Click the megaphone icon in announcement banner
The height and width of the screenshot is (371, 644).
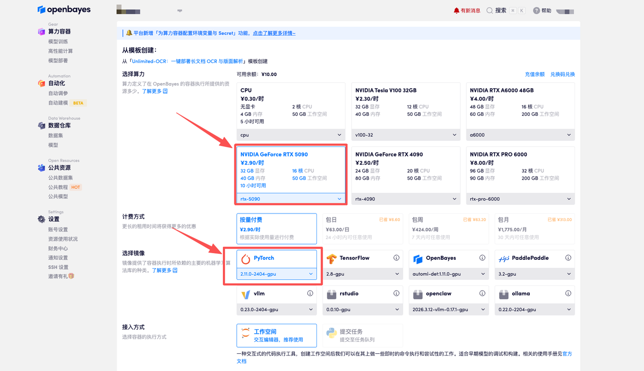click(x=129, y=33)
